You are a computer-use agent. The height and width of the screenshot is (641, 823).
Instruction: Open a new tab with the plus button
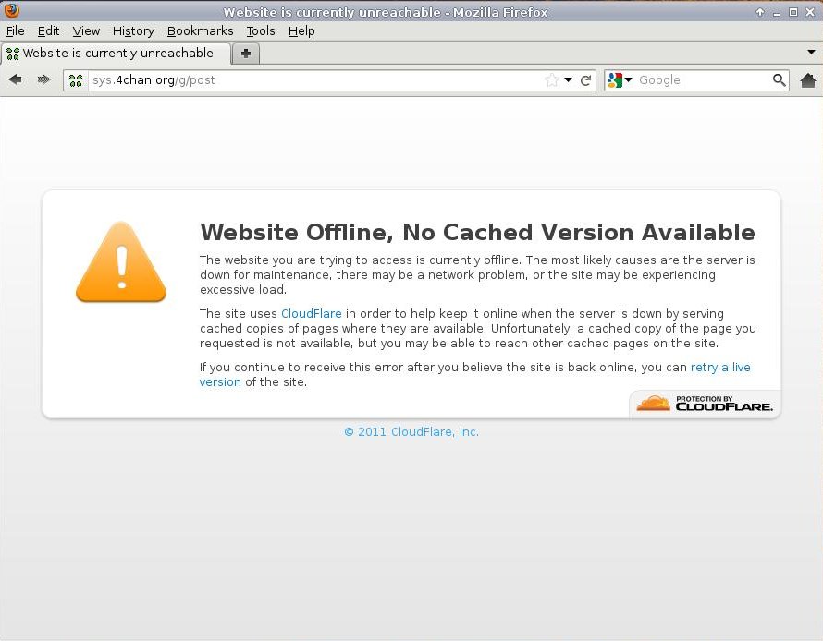246,54
